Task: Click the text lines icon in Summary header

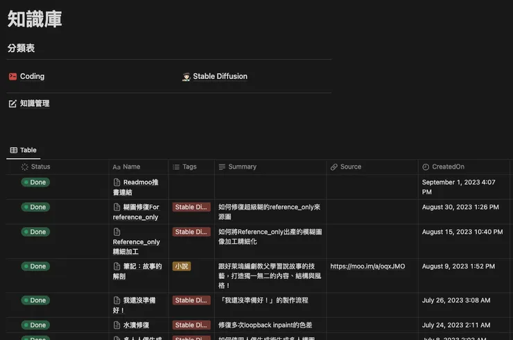Action: pos(222,167)
